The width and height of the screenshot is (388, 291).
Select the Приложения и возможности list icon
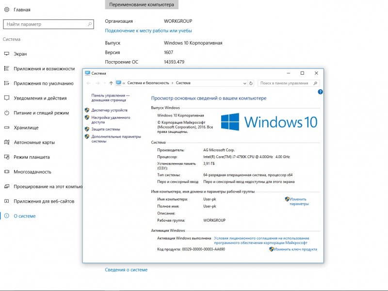(x=7, y=68)
